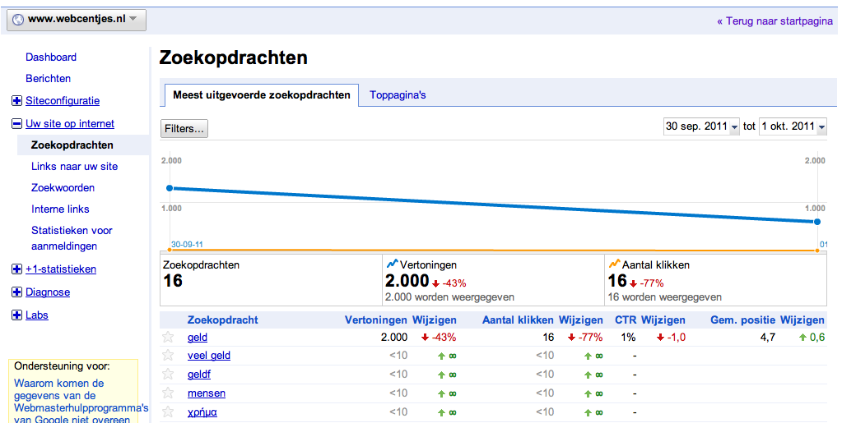The width and height of the screenshot is (842, 423).
Task: Star the geld search query
Action: (x=168, y=338)
